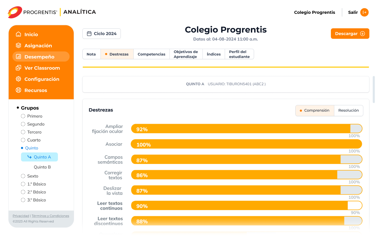Click the Desempeño chart icon

click(x=18, y=56)
